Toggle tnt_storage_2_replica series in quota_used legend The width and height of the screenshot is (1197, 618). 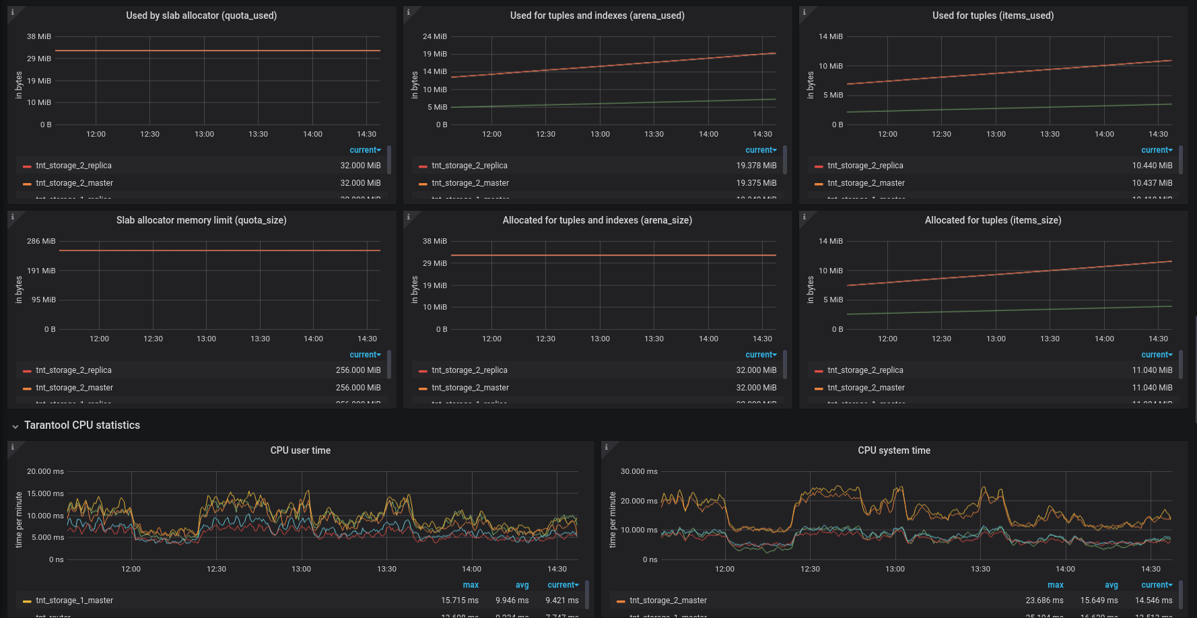[73, 166]
